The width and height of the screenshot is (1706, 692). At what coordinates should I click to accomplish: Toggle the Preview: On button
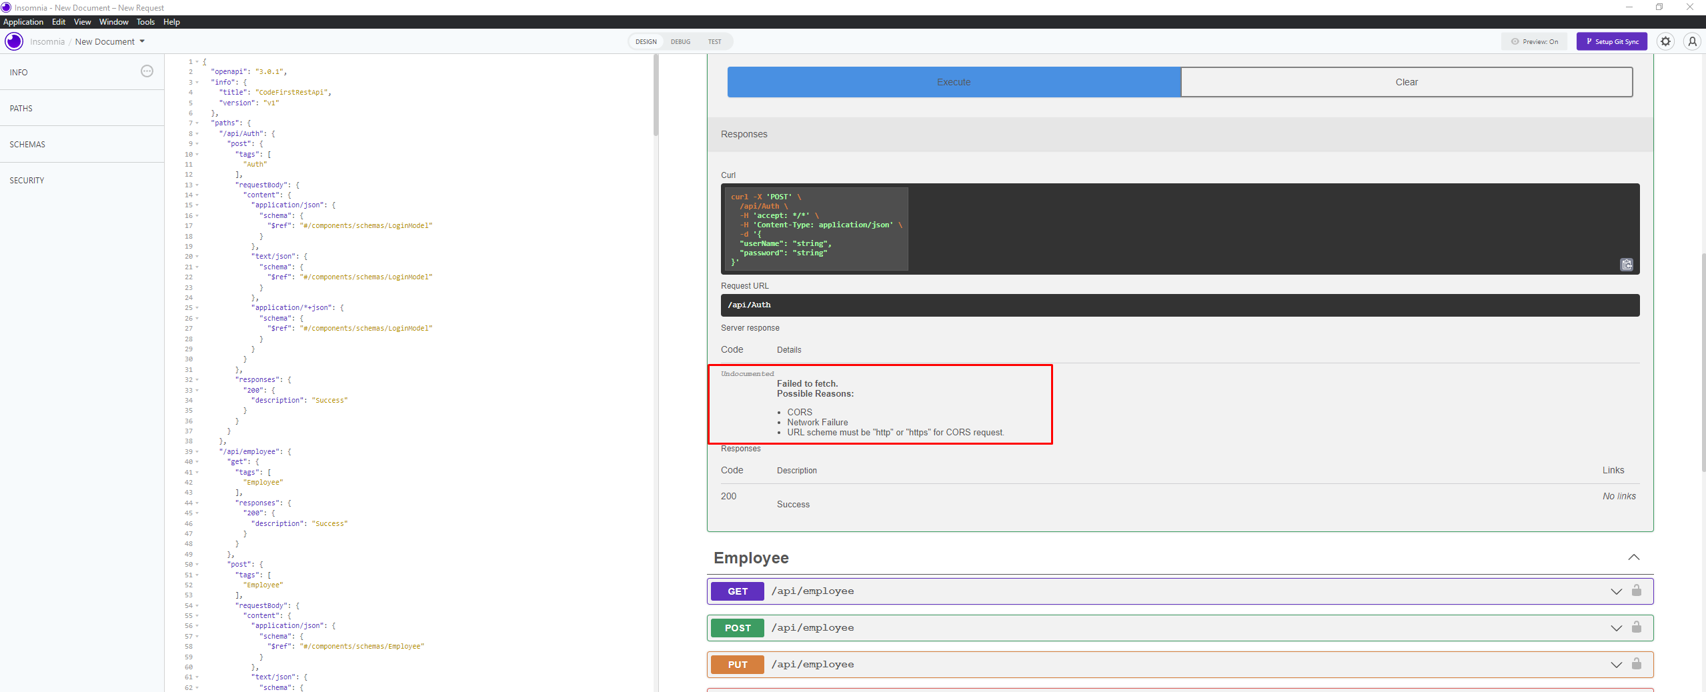click(1535, 41)
